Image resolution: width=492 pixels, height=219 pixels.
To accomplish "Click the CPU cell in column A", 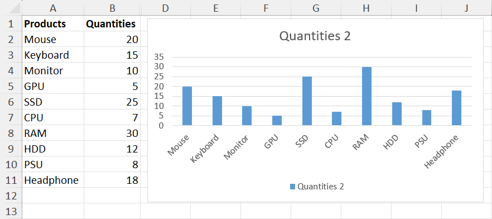I will tap(53, 118).
